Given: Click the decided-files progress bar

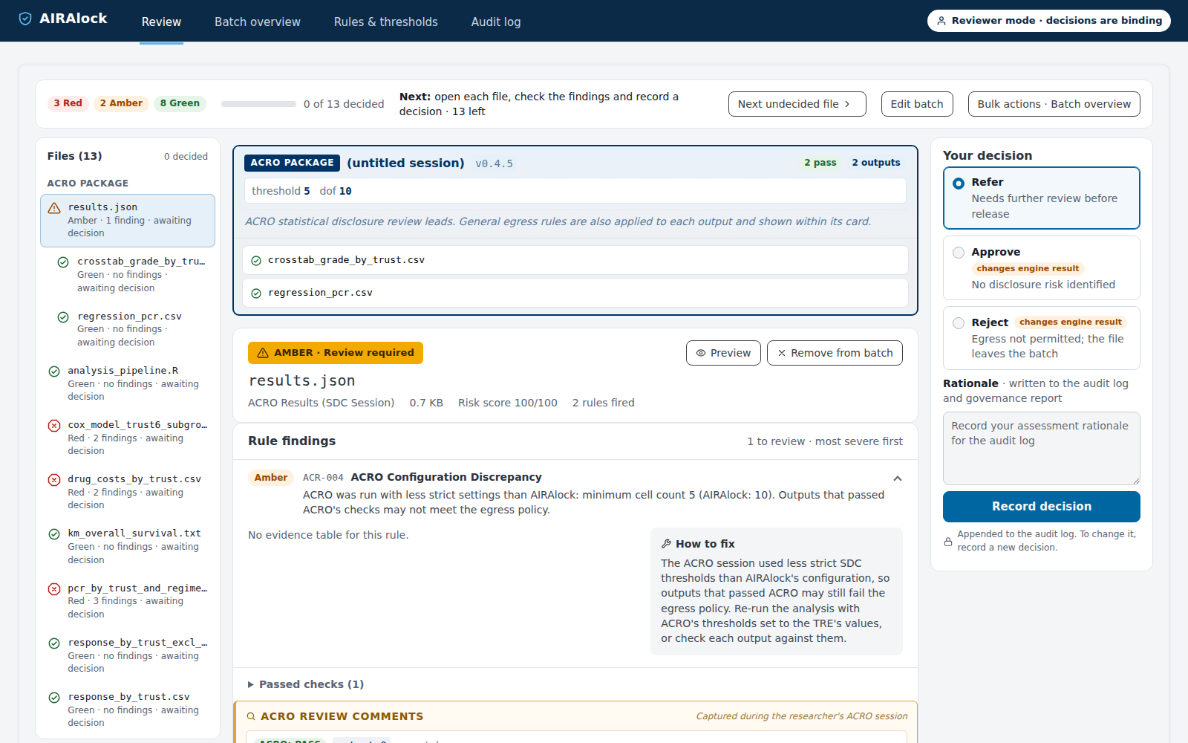Looking at the screenshot, I should pyautogui.click(x=258, y=104).
